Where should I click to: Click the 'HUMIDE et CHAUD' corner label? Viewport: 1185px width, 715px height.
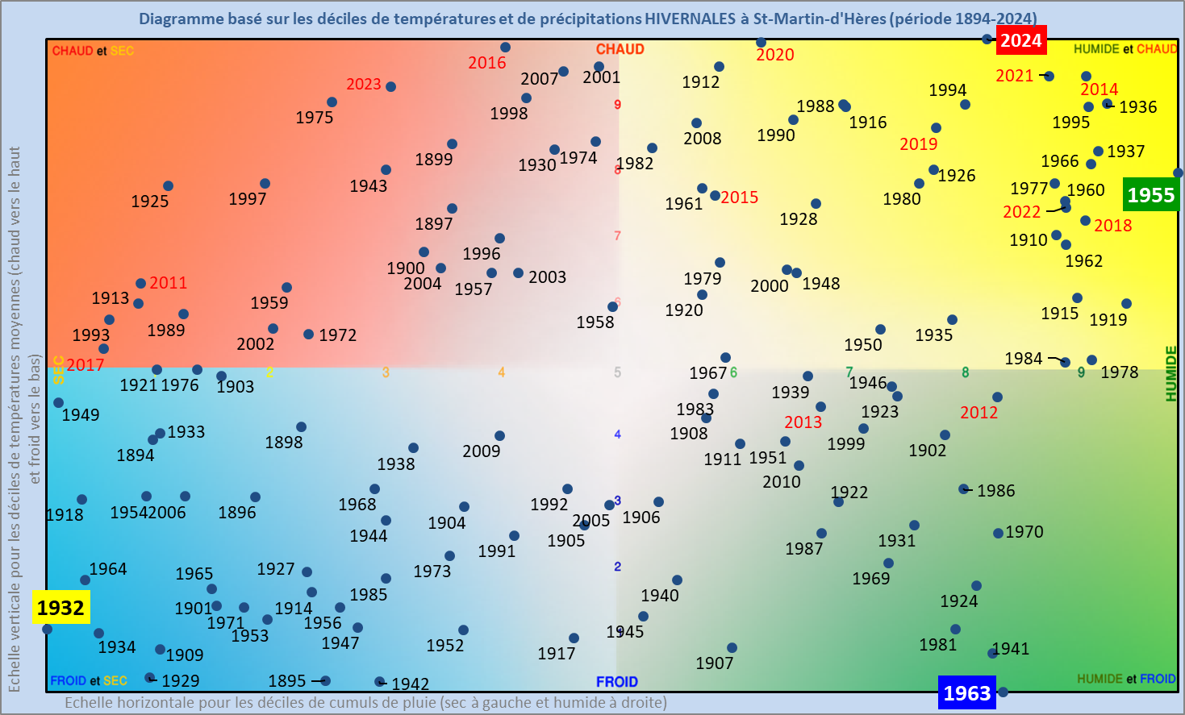(x=1124, y=49)
